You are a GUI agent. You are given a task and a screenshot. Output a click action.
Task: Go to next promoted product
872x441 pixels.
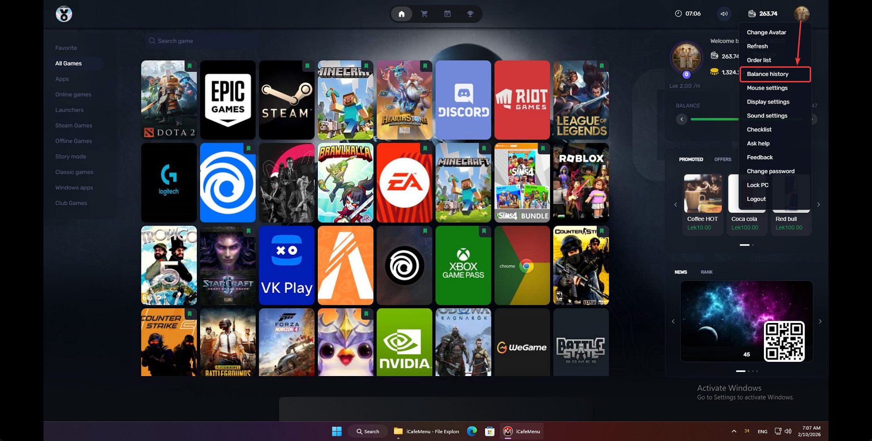tap(818, 204)
